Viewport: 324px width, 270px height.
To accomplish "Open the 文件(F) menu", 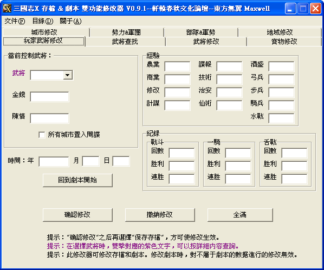I will point(15,21).
